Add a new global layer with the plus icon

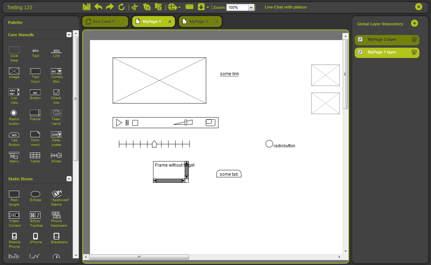pyautogui.click(x=414, y=24)
